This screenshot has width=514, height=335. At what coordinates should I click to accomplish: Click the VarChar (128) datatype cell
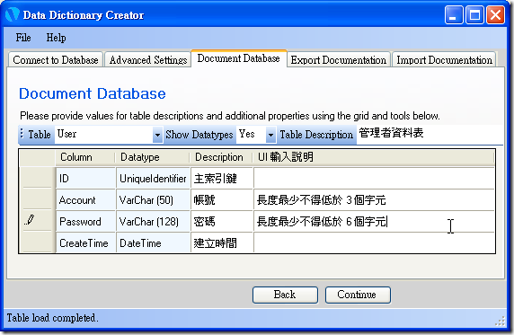click(x=153, y=222)
